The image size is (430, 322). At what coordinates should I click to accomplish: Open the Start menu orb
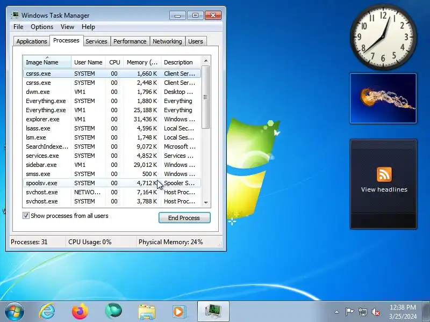tap(15, 312)
